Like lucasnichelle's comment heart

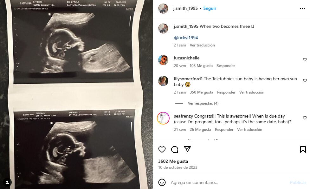pyautogui.click(x=305, y=60)
